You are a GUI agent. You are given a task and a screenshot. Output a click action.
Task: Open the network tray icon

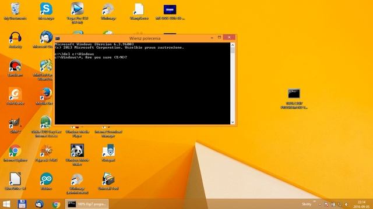[x=340, y=204]
